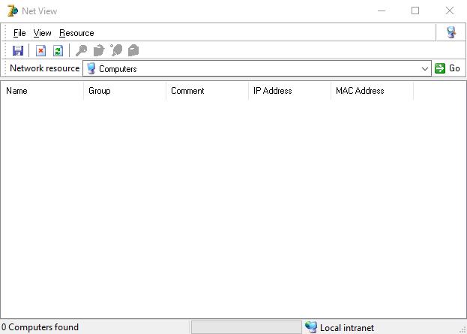The width and height of the screenshot is (467, 334).
Task: Click the window resize grip corner
Action: coord(463,329)
